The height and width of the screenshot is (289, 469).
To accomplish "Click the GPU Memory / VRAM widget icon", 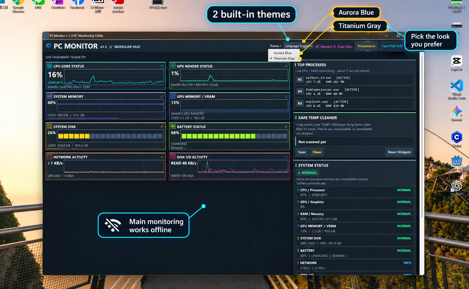I will point(173,96).
